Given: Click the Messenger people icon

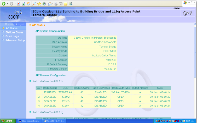Looking at the screenshot, I should [x=71, y=4].
